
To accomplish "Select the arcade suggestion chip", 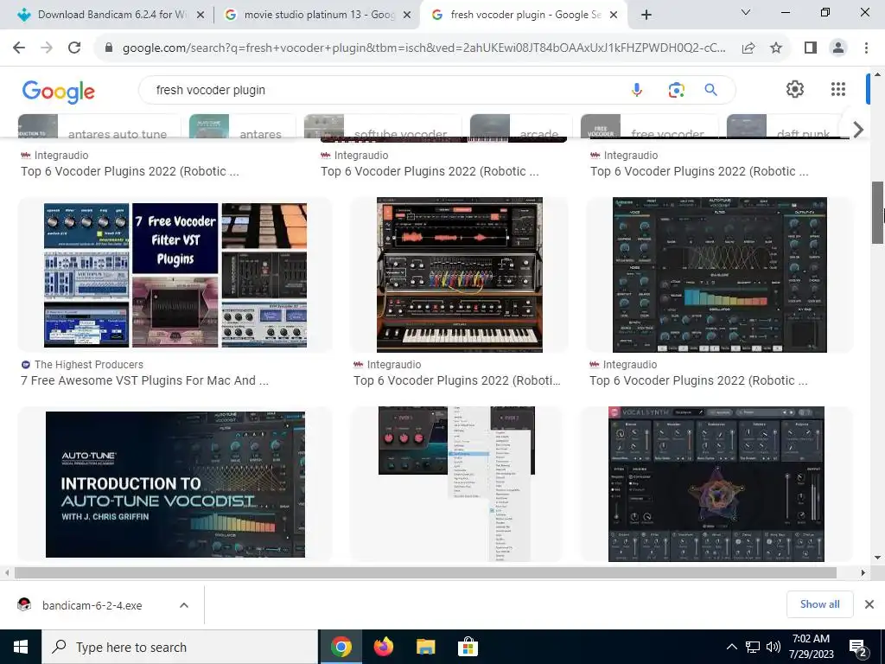I will [520, 126].
